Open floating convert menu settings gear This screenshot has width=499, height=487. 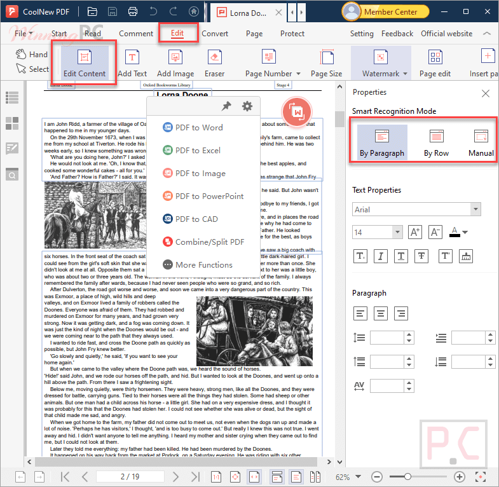(247, 106)
